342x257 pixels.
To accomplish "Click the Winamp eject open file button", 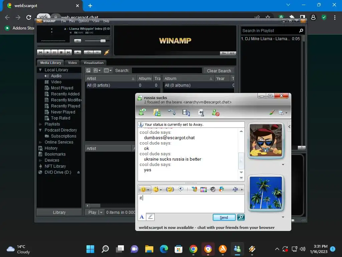I will pos(77,53).
